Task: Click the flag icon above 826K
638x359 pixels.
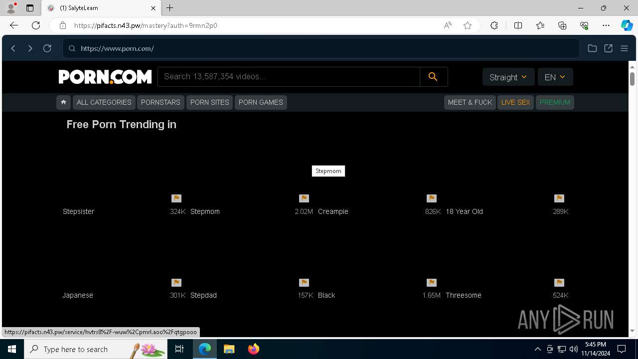Action: (x=432, y=198)
